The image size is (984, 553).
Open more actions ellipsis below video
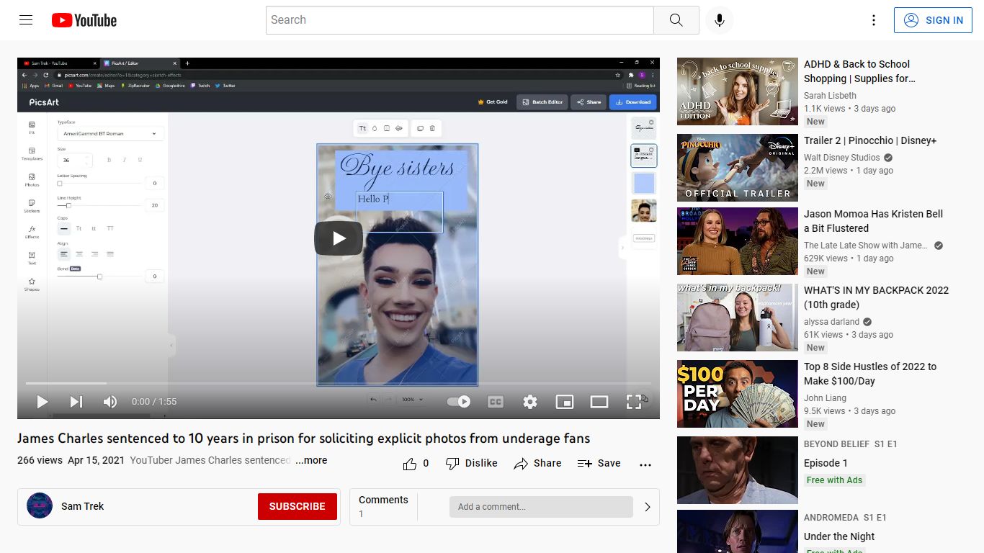click(x=645, y=464)
